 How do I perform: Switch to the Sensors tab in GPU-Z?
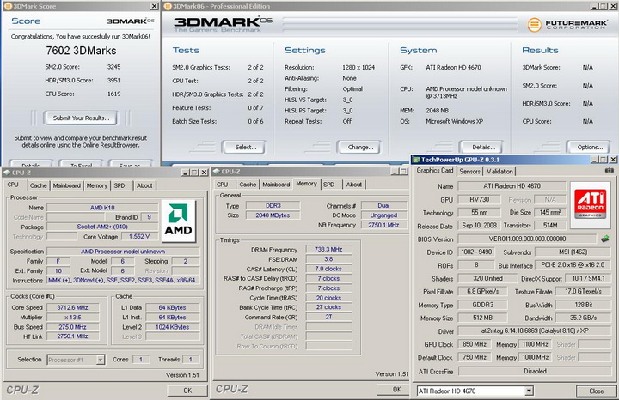(469, 171)
